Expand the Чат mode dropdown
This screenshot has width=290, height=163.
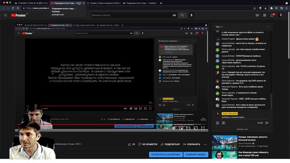pyautogui.click(x=219, y=27)
